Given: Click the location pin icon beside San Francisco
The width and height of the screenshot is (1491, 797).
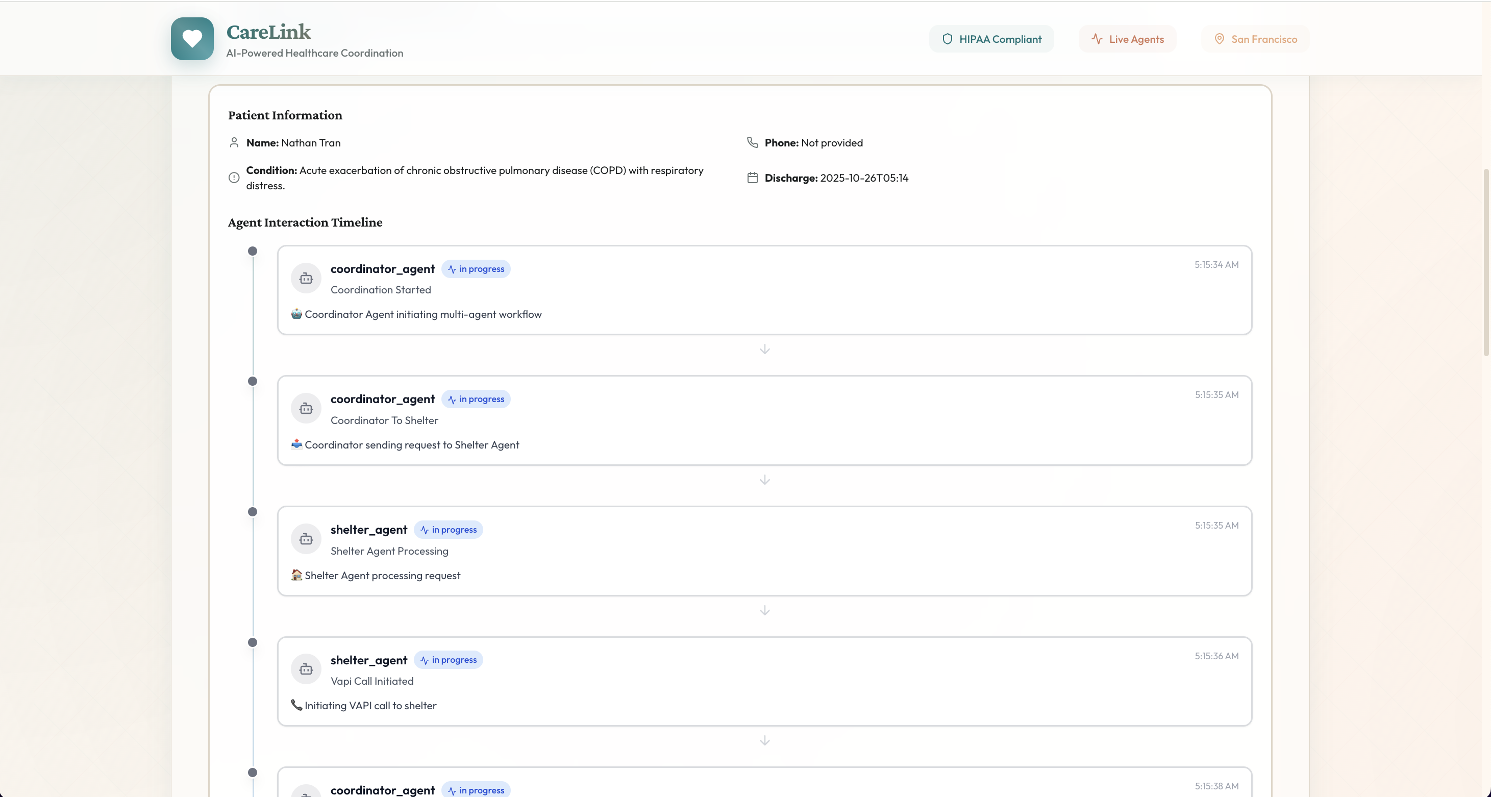Looking at the screenshot, I should (1219, 39).
